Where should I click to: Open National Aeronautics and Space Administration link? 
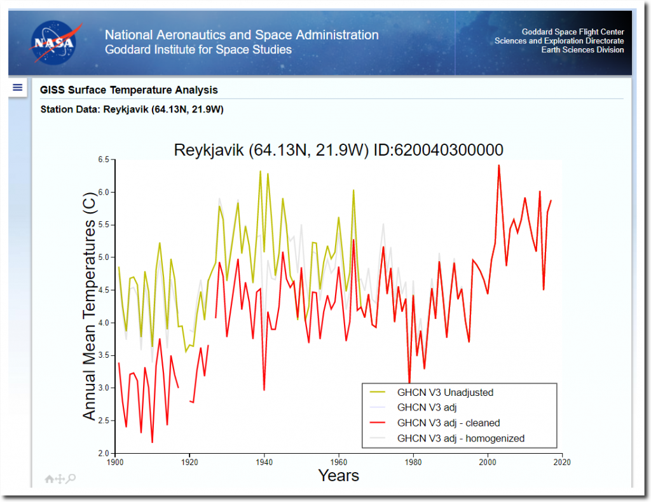click(241, 36)
